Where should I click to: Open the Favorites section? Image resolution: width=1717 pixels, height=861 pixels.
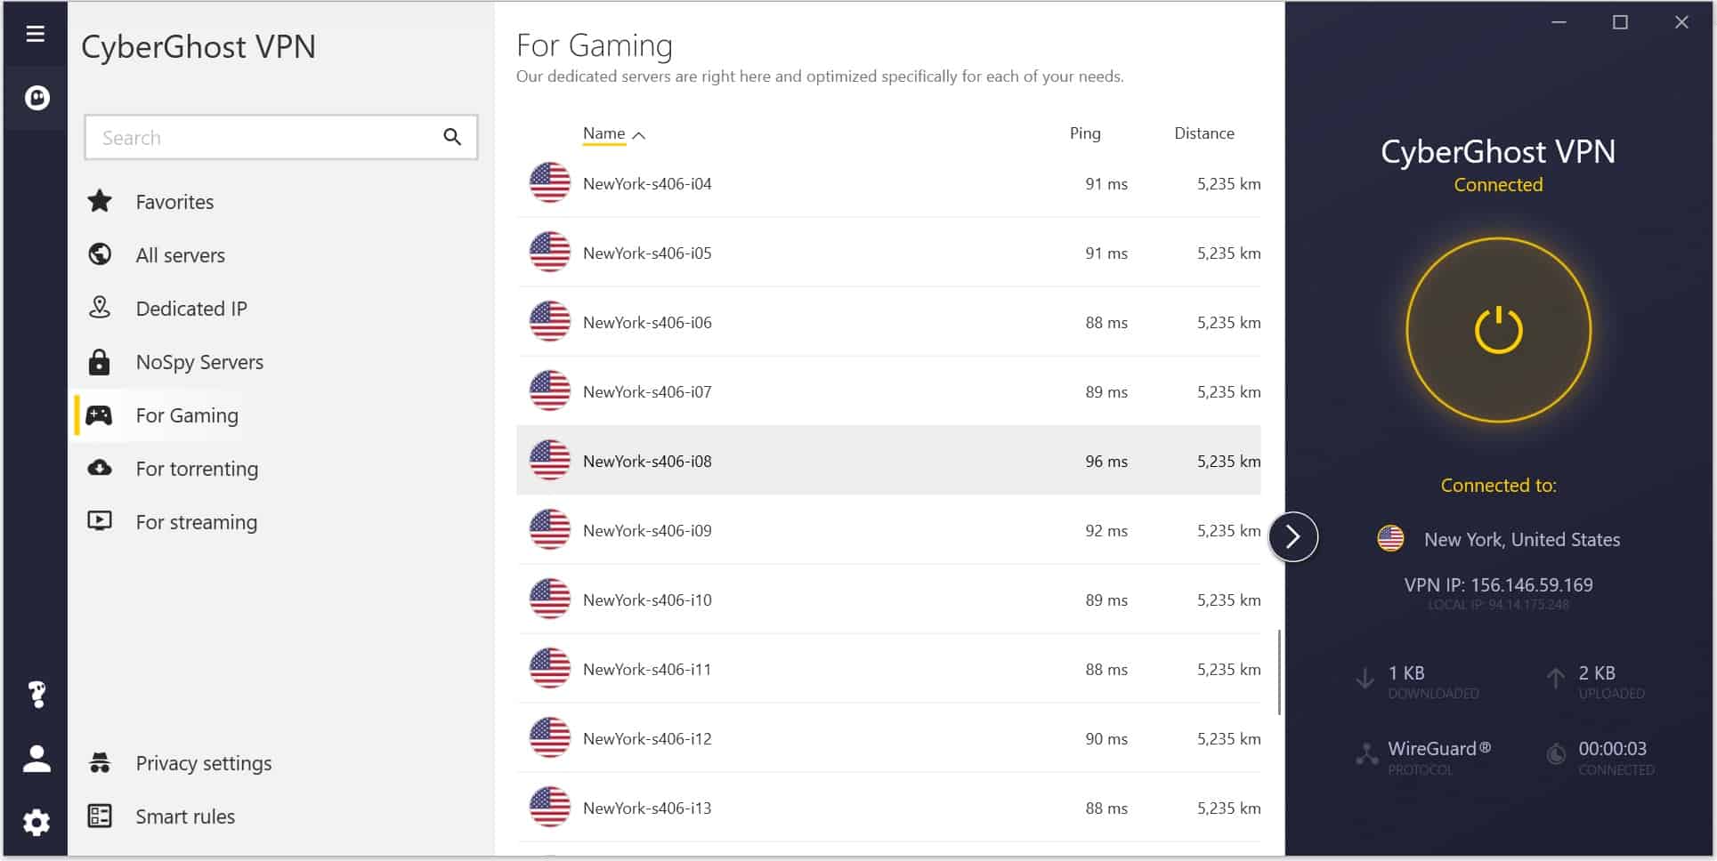(174, 202)
